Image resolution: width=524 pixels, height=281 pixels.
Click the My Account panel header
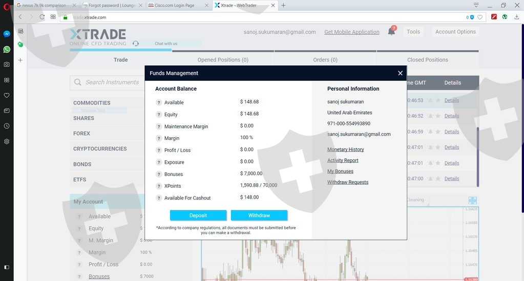[x=107, y=202]
